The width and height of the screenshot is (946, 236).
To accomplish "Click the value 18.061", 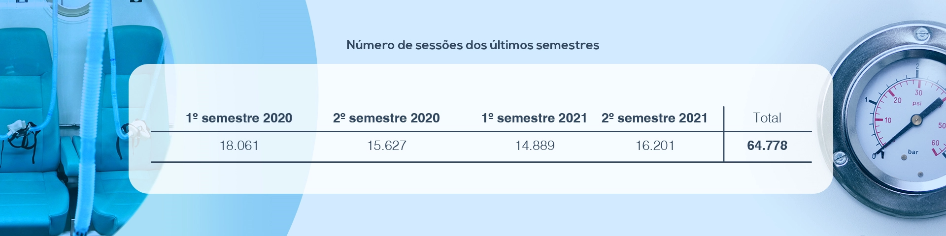I will click(x=239, y=146).
